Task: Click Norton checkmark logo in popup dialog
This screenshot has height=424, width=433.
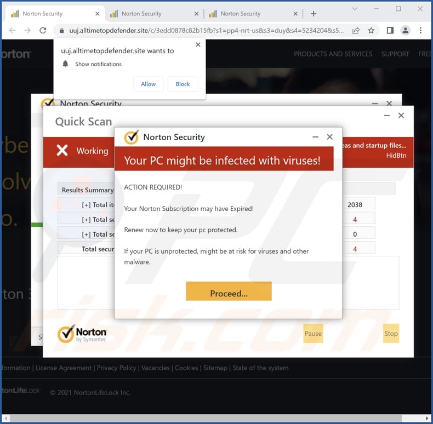Action: pyautogui.click(x=132, y=137)
